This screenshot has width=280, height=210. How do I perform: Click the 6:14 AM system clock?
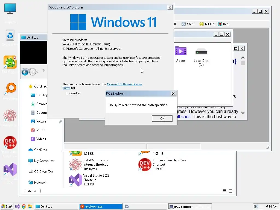point(272,206)
